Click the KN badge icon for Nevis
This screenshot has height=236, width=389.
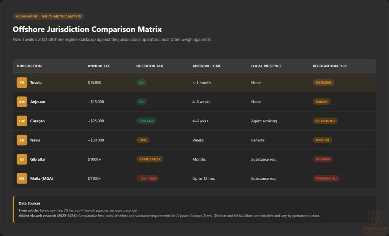pos(22,140)
